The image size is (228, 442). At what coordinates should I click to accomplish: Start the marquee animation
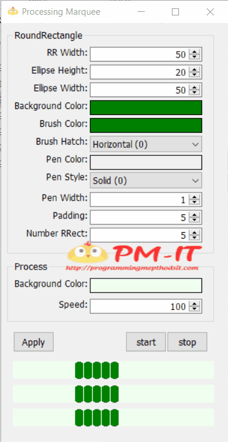(x=146, y=342)
